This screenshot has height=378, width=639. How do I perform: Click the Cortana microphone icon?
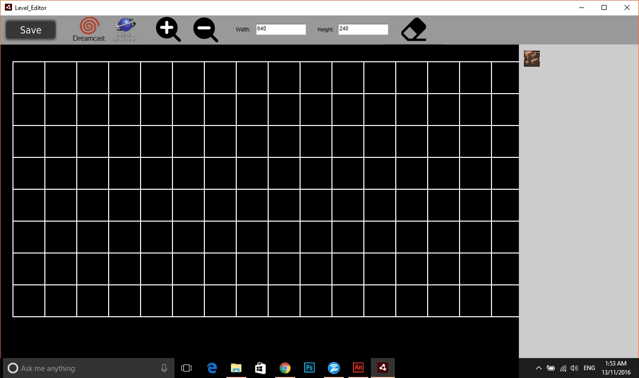coord(164,368)
